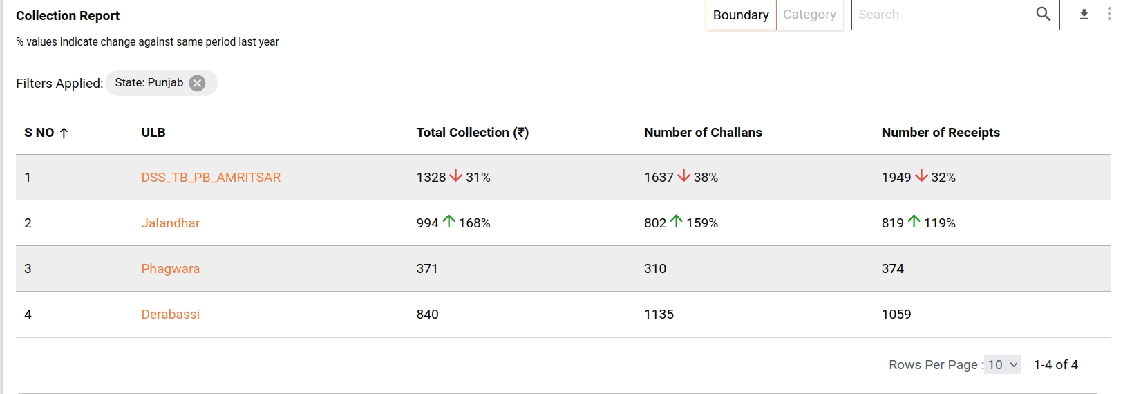Sort by Number of Receipts header
Screen dimensions: 1123x394
point(940,133)
